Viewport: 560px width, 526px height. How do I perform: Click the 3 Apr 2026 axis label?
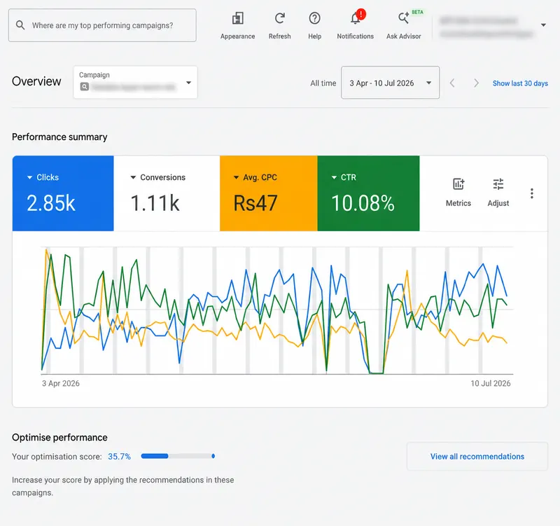point(61,383)
